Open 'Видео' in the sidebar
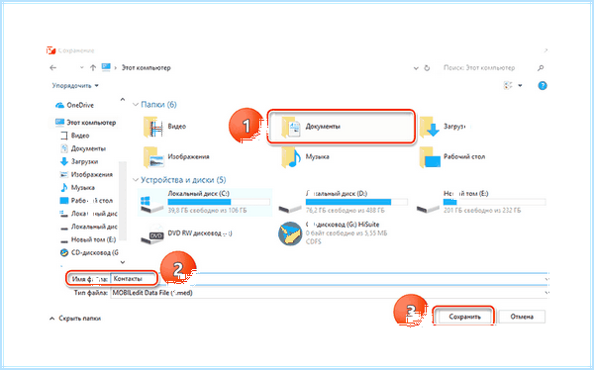The height and width of the screenshot is (370, 594). [74, 136]
